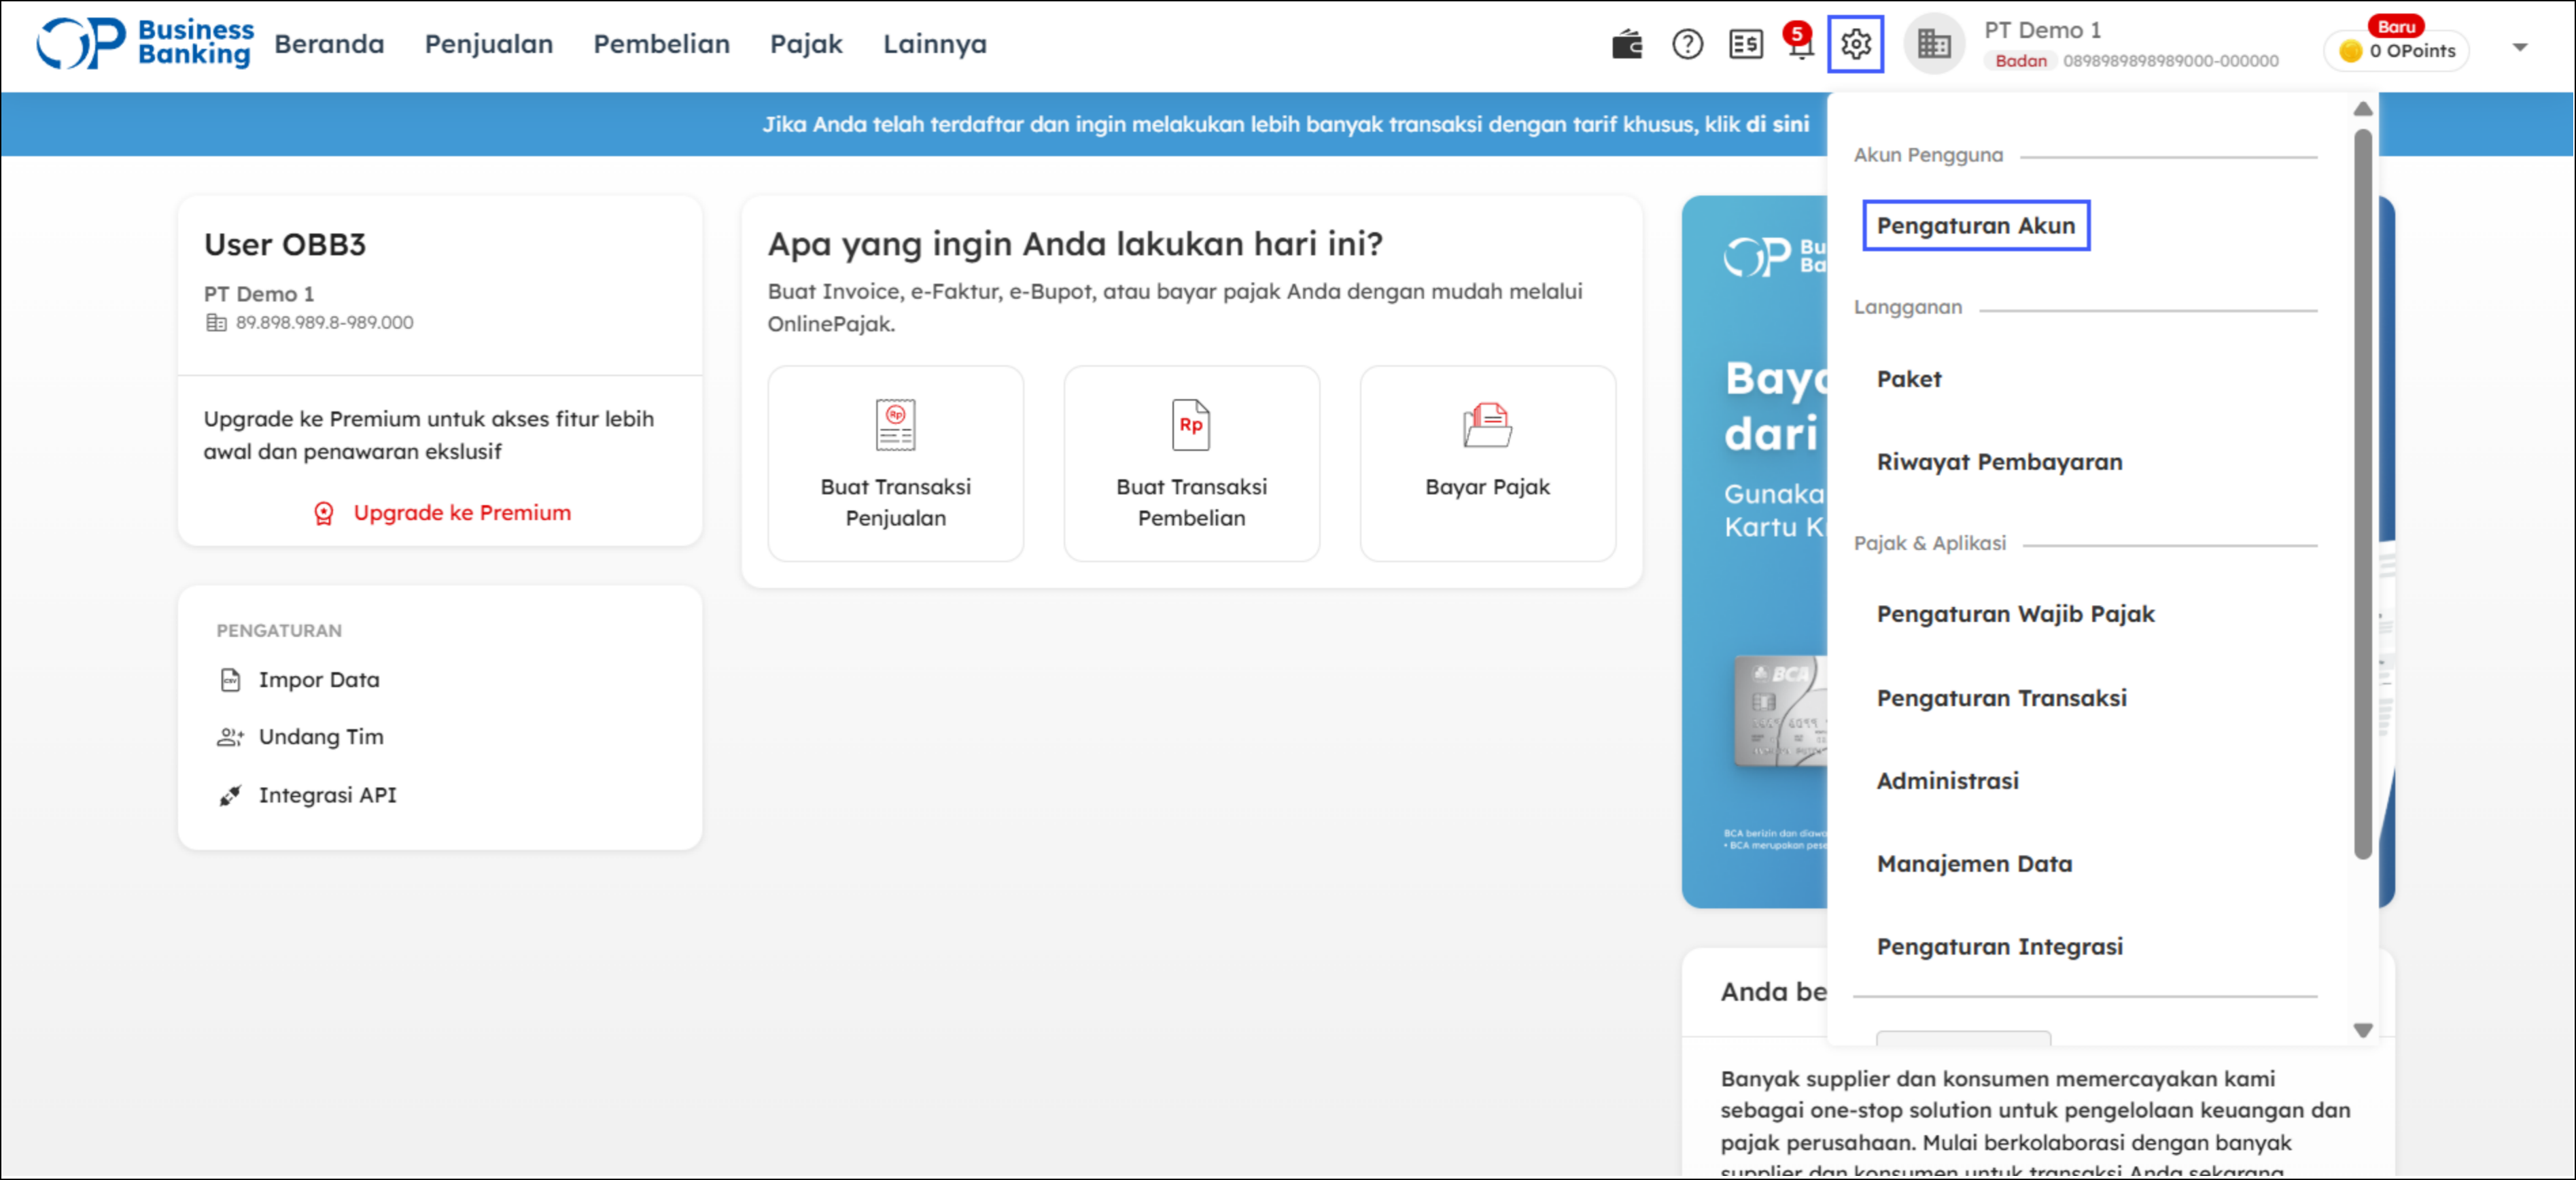Click Buat Transaksi Pembelian Rp icon

point(1190,425)
